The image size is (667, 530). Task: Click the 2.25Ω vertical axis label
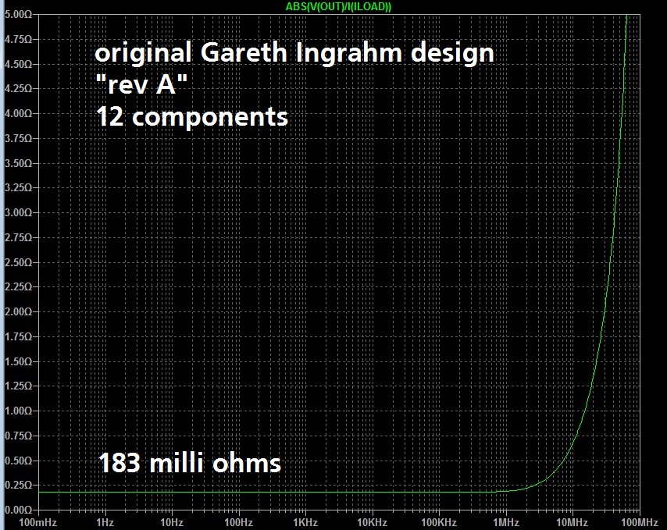[x=18, y=287]
